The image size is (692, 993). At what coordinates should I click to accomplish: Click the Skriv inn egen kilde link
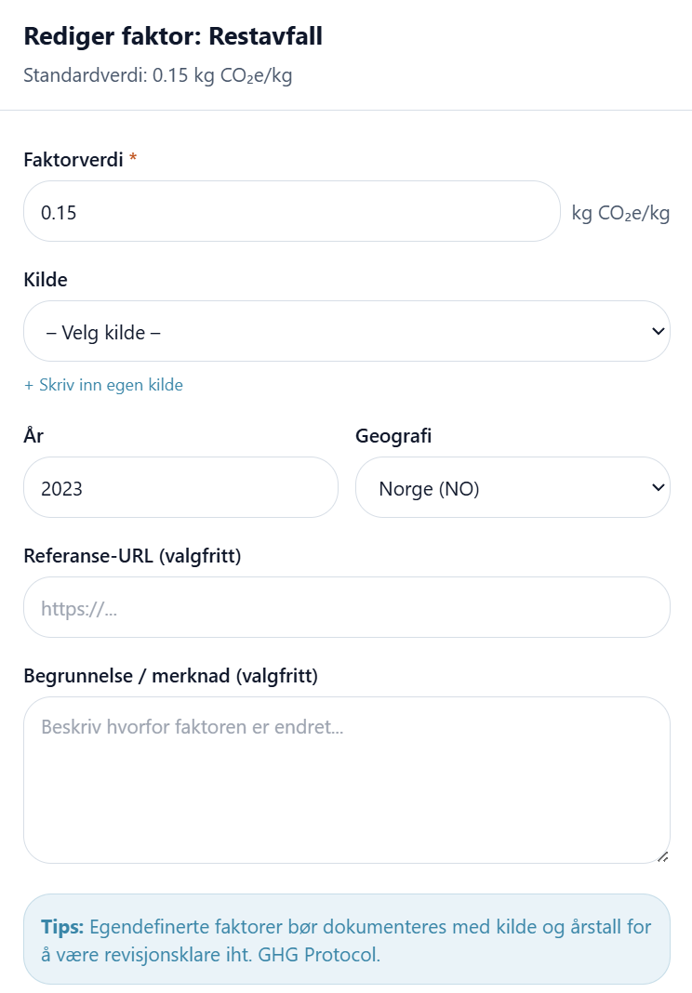(x=103, y=385)
